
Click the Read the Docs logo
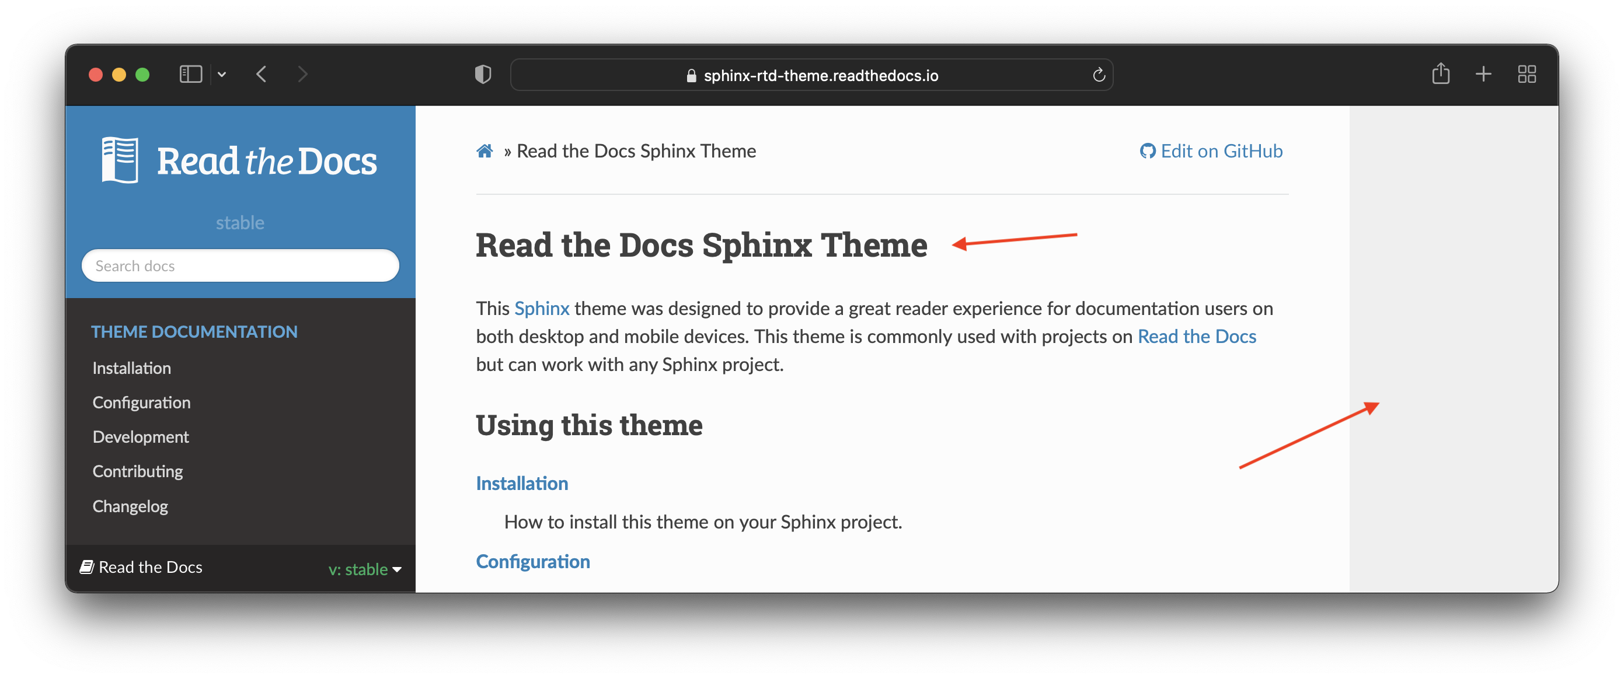click(x=239, y=160)
